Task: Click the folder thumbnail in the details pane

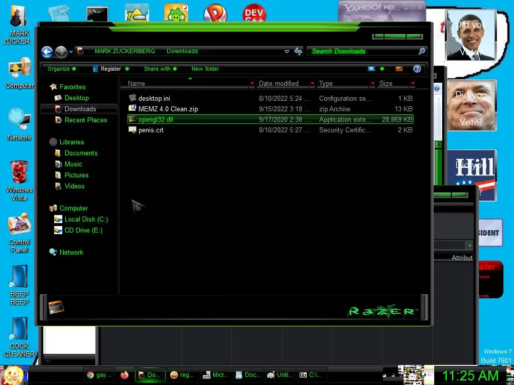Action: coord(56,307)
